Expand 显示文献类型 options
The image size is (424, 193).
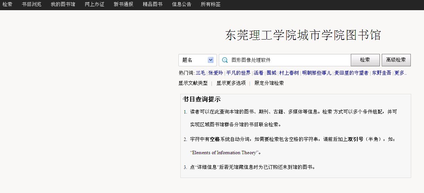[x=193, y=83]
